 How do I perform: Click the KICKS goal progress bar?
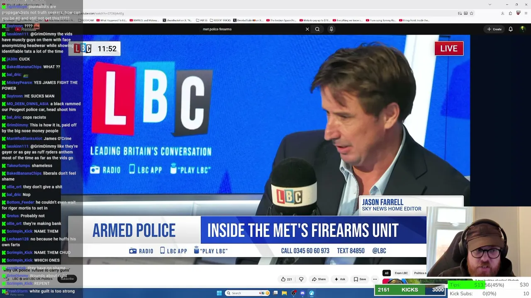tap(409, 290)
